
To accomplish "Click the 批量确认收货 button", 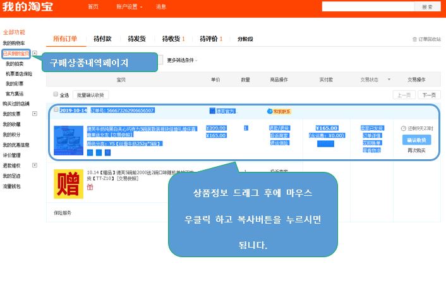I will pyautogui.click(x=90, y=95).
